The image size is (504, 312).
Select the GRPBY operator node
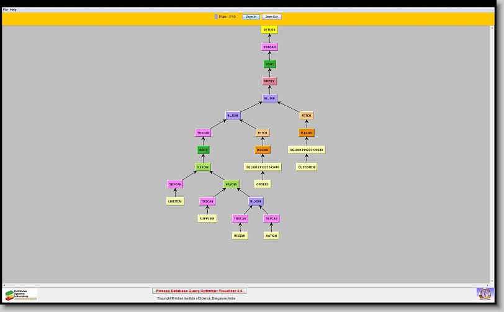[269, 81]
